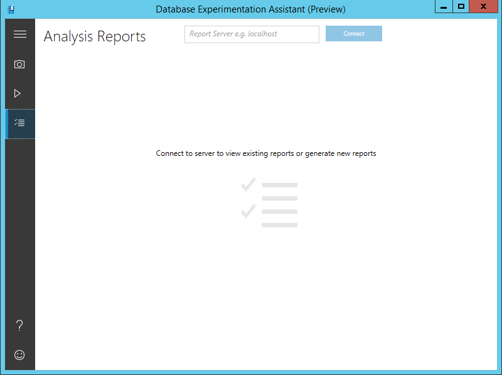Open the capture trace camera icon
The image size is (502, 375).
(x=19, y=64)
